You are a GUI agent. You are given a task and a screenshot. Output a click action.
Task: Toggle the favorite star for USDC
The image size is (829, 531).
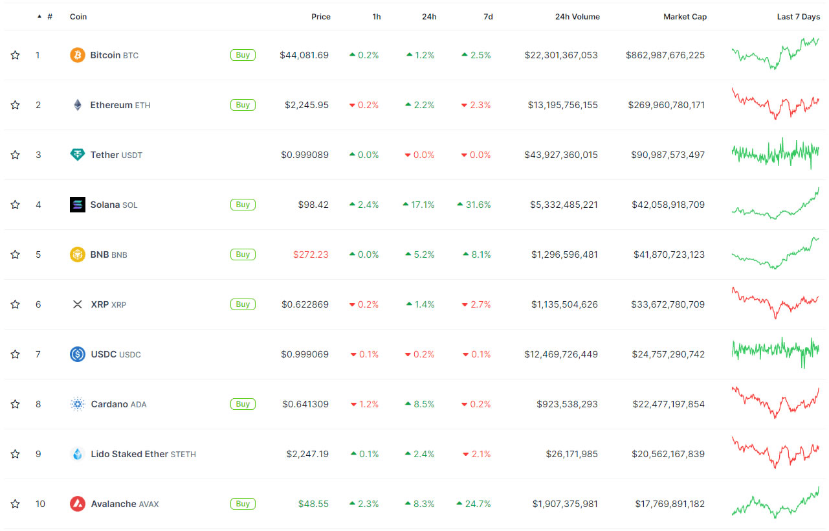(x=15, y=354)
